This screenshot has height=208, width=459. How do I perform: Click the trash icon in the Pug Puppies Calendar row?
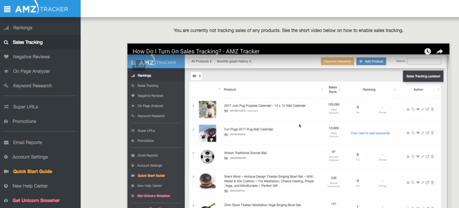[433, 109]
